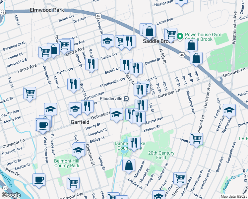Image resolution: width=248 pixels, height=199 pixels.
Task: Click the Route 46 shield near Meyer St
Action: pos(98,16)
